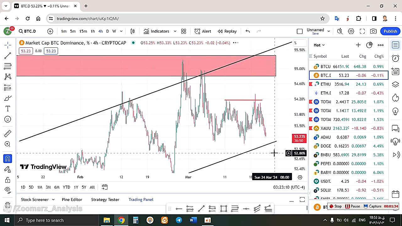402x226 pixels.
Task: Choose the 1D date range
Action: click(23, 187)
